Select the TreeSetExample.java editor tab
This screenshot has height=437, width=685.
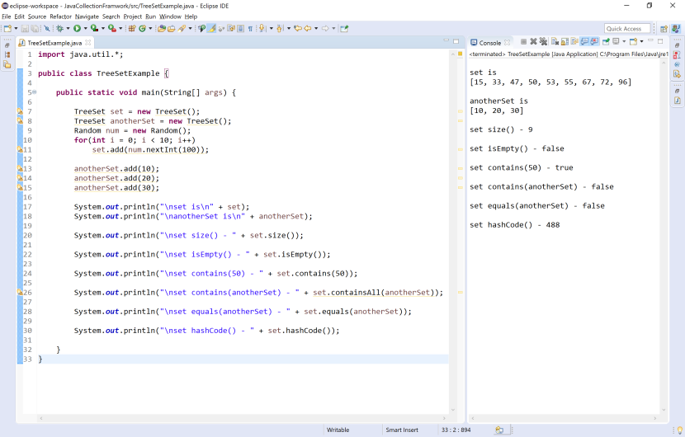pos(54,43)
